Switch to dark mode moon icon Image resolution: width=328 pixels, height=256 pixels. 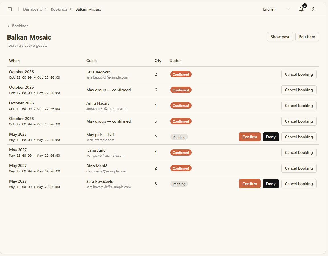(x=313, y=9)
